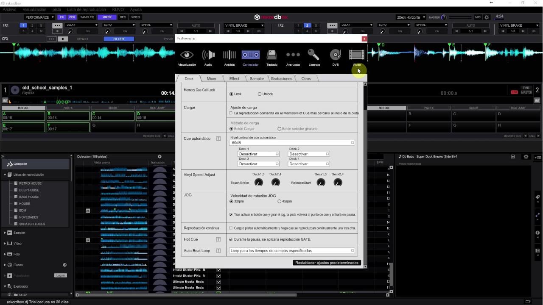The width and height of the screenshot is (543, 305).
Task: Click the Colección tree icon
Action: pyautogui.click(x=9, y=164)
